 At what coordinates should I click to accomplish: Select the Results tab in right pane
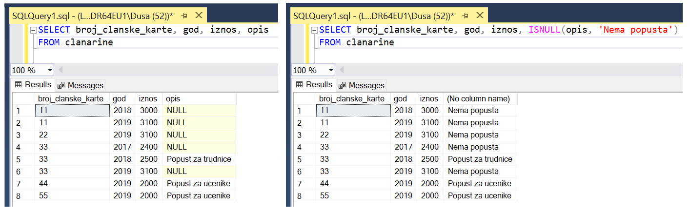[x=314, y=85]
